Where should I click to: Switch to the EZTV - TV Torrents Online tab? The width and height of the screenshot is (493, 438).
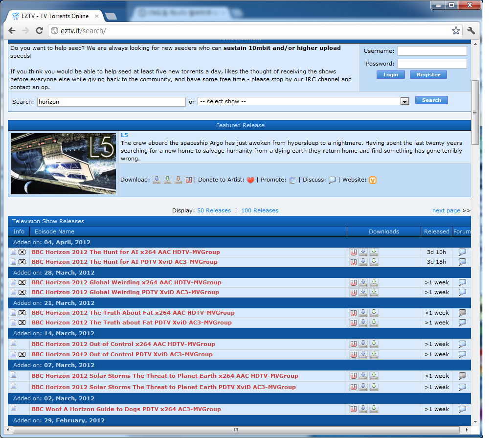click(x=55, y=16)
